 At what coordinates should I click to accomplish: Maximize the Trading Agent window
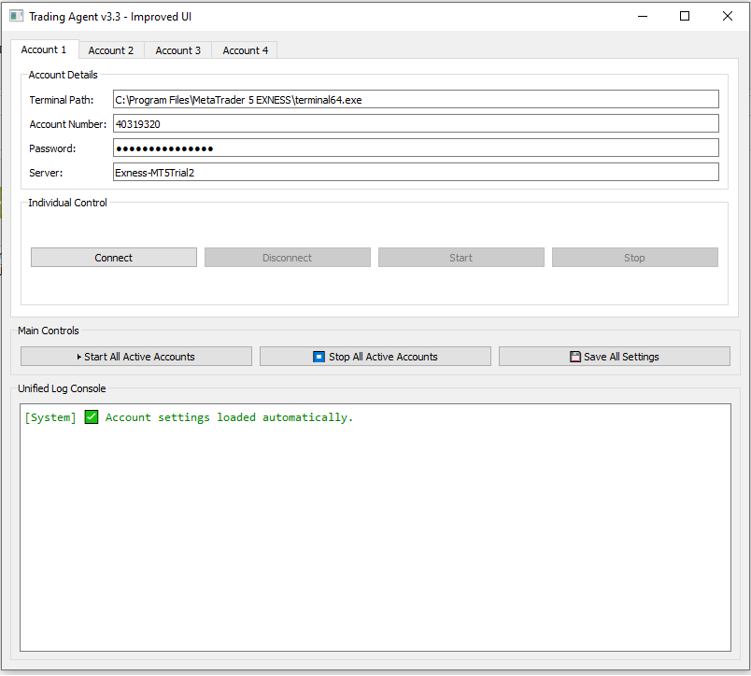pyautogui.click(x=685, y=16)
